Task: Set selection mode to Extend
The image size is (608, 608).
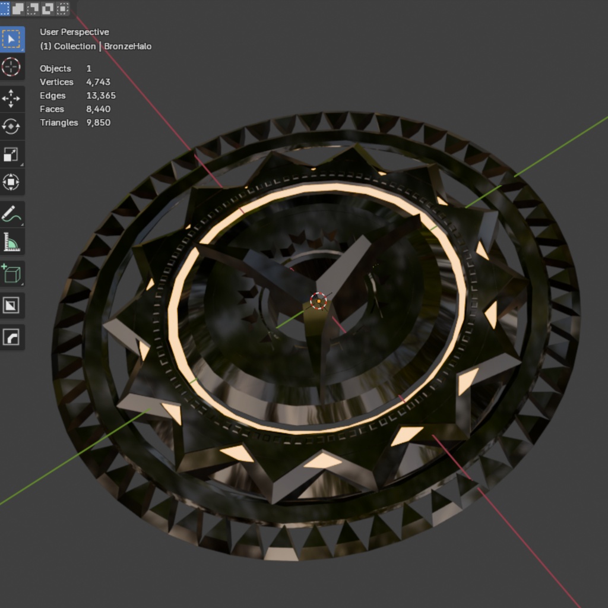Action: tap(18, 8)
